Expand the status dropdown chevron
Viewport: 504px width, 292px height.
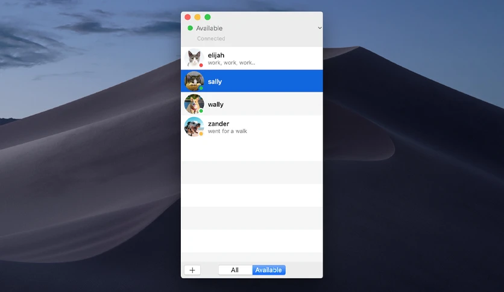pos(320,28)
